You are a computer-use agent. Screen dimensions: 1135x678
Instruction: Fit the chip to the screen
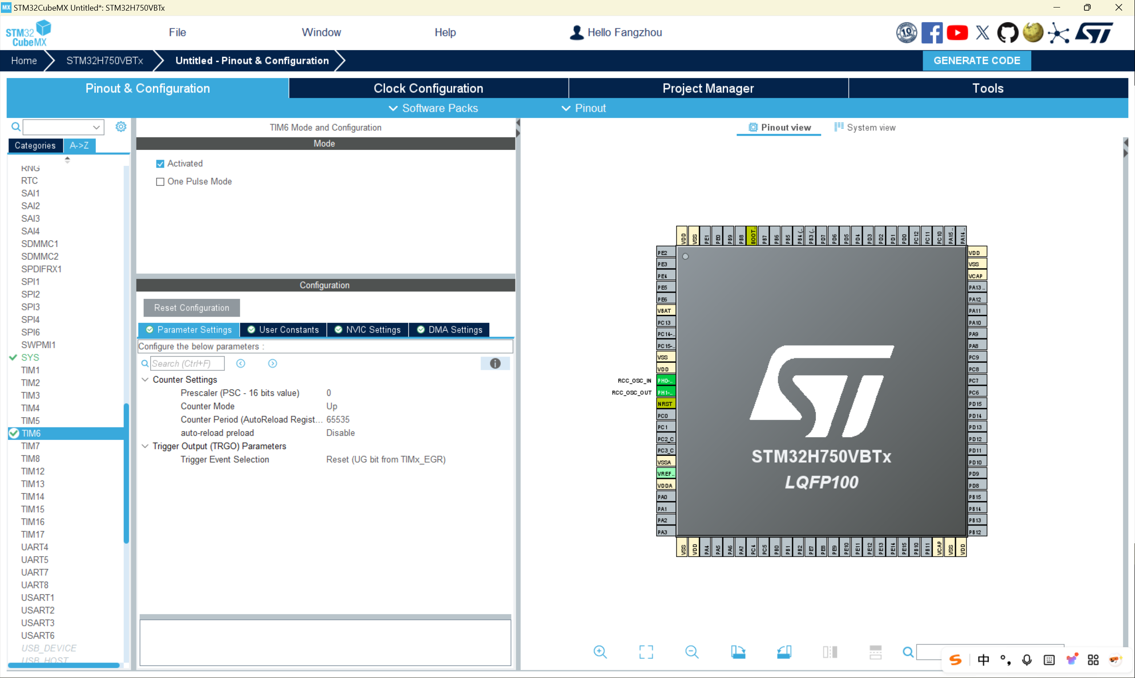[646, 652]
